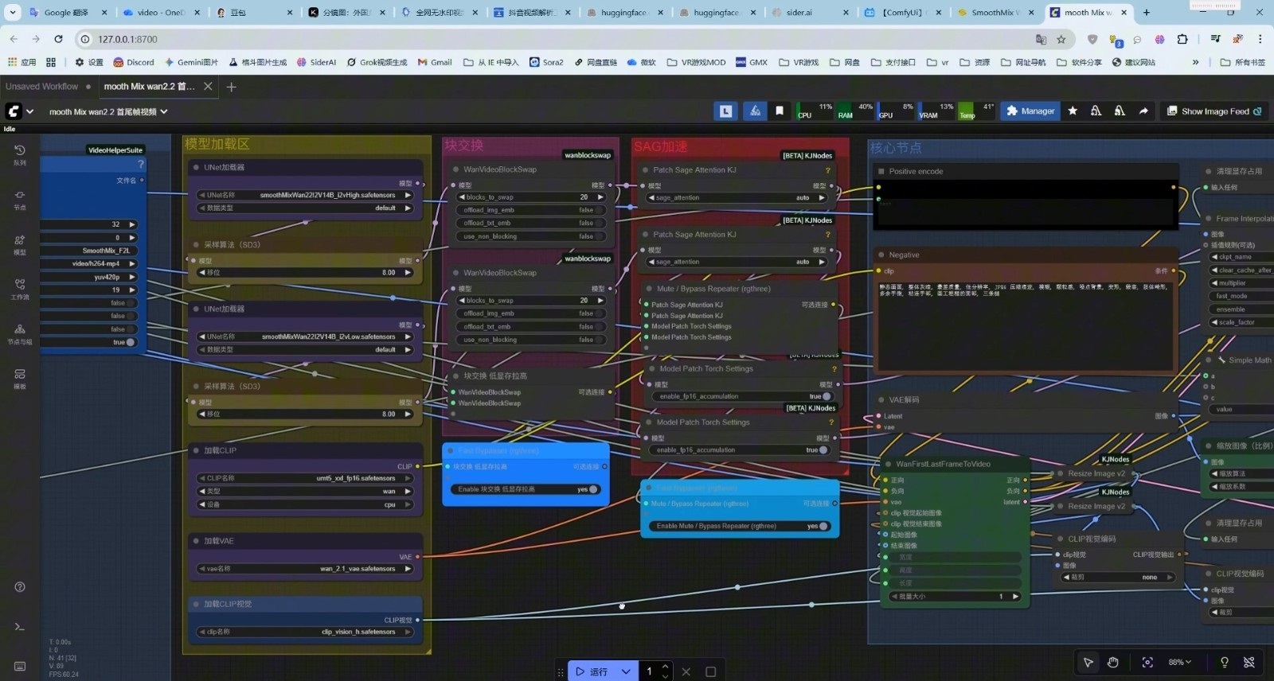Open the ComfyUI logo main menu
The image size is (1274, 681).
point(14,112)
